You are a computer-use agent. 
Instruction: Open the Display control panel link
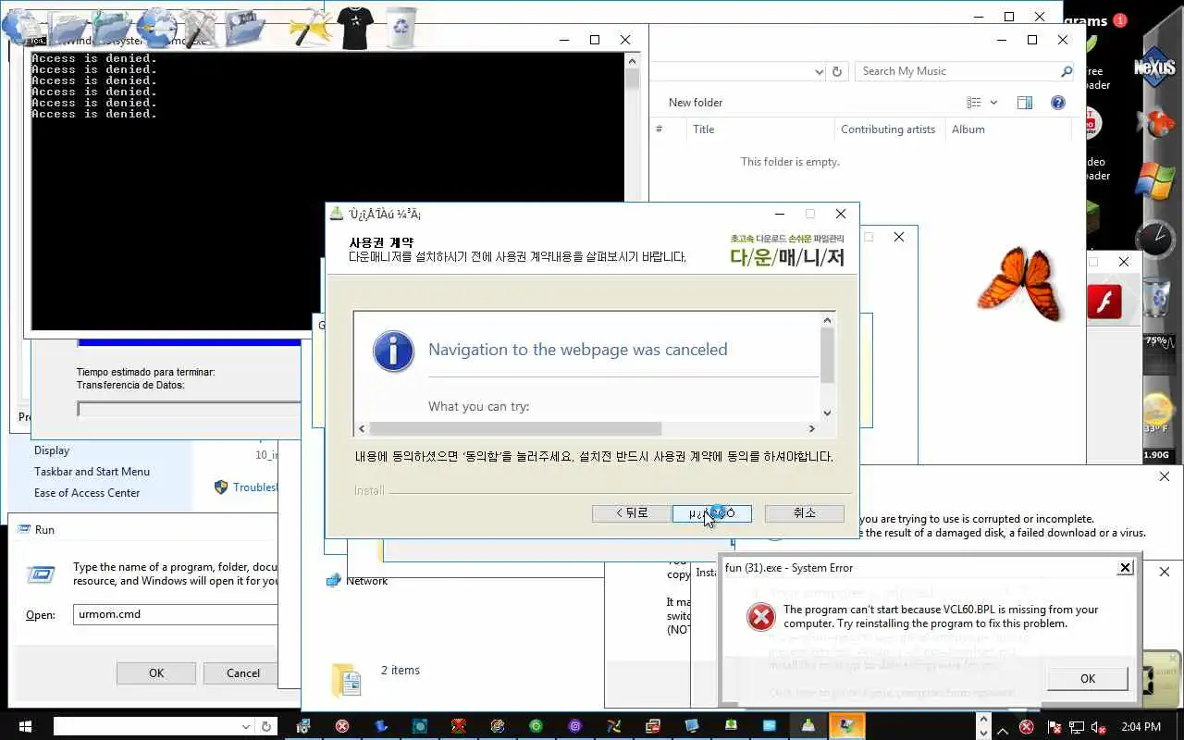tap(52, 450)
